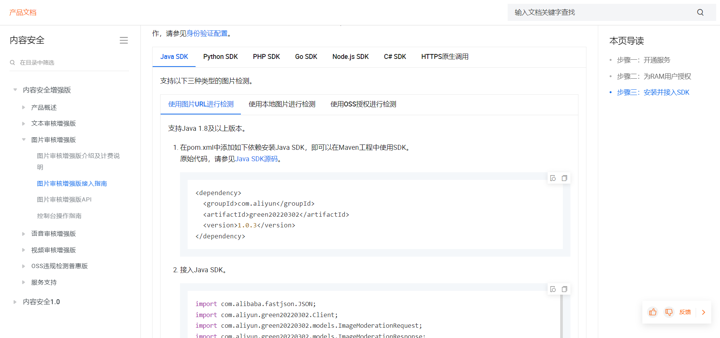Open 图片审核增强版API page
Screen dimensions: 720x338
[x=64, y=200]
